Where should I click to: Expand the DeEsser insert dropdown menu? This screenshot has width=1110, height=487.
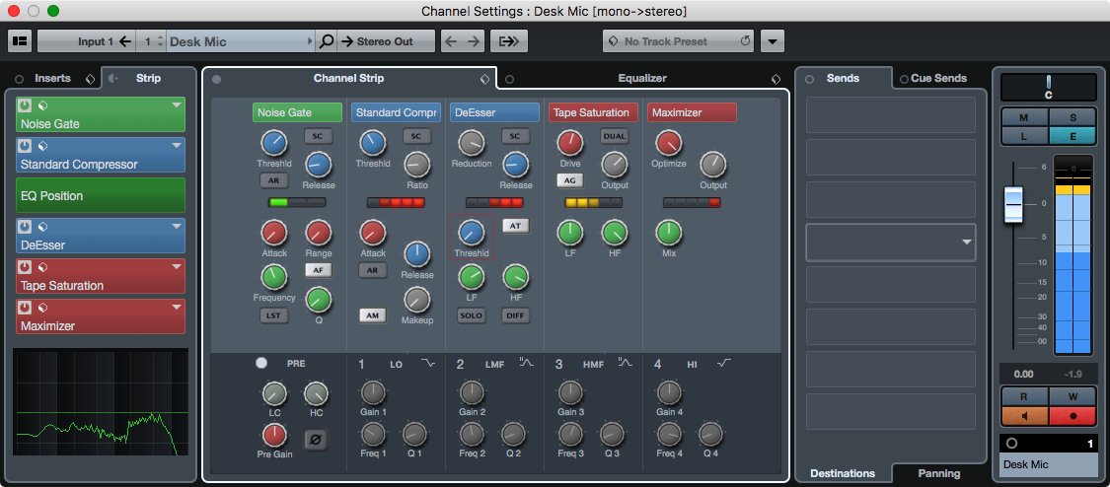177,226
